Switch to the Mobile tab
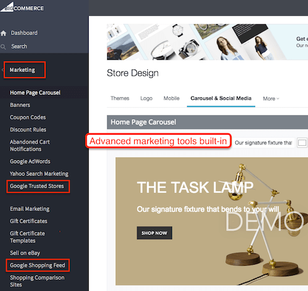Screen dimensions: 308x291 [x=171, y=98]
